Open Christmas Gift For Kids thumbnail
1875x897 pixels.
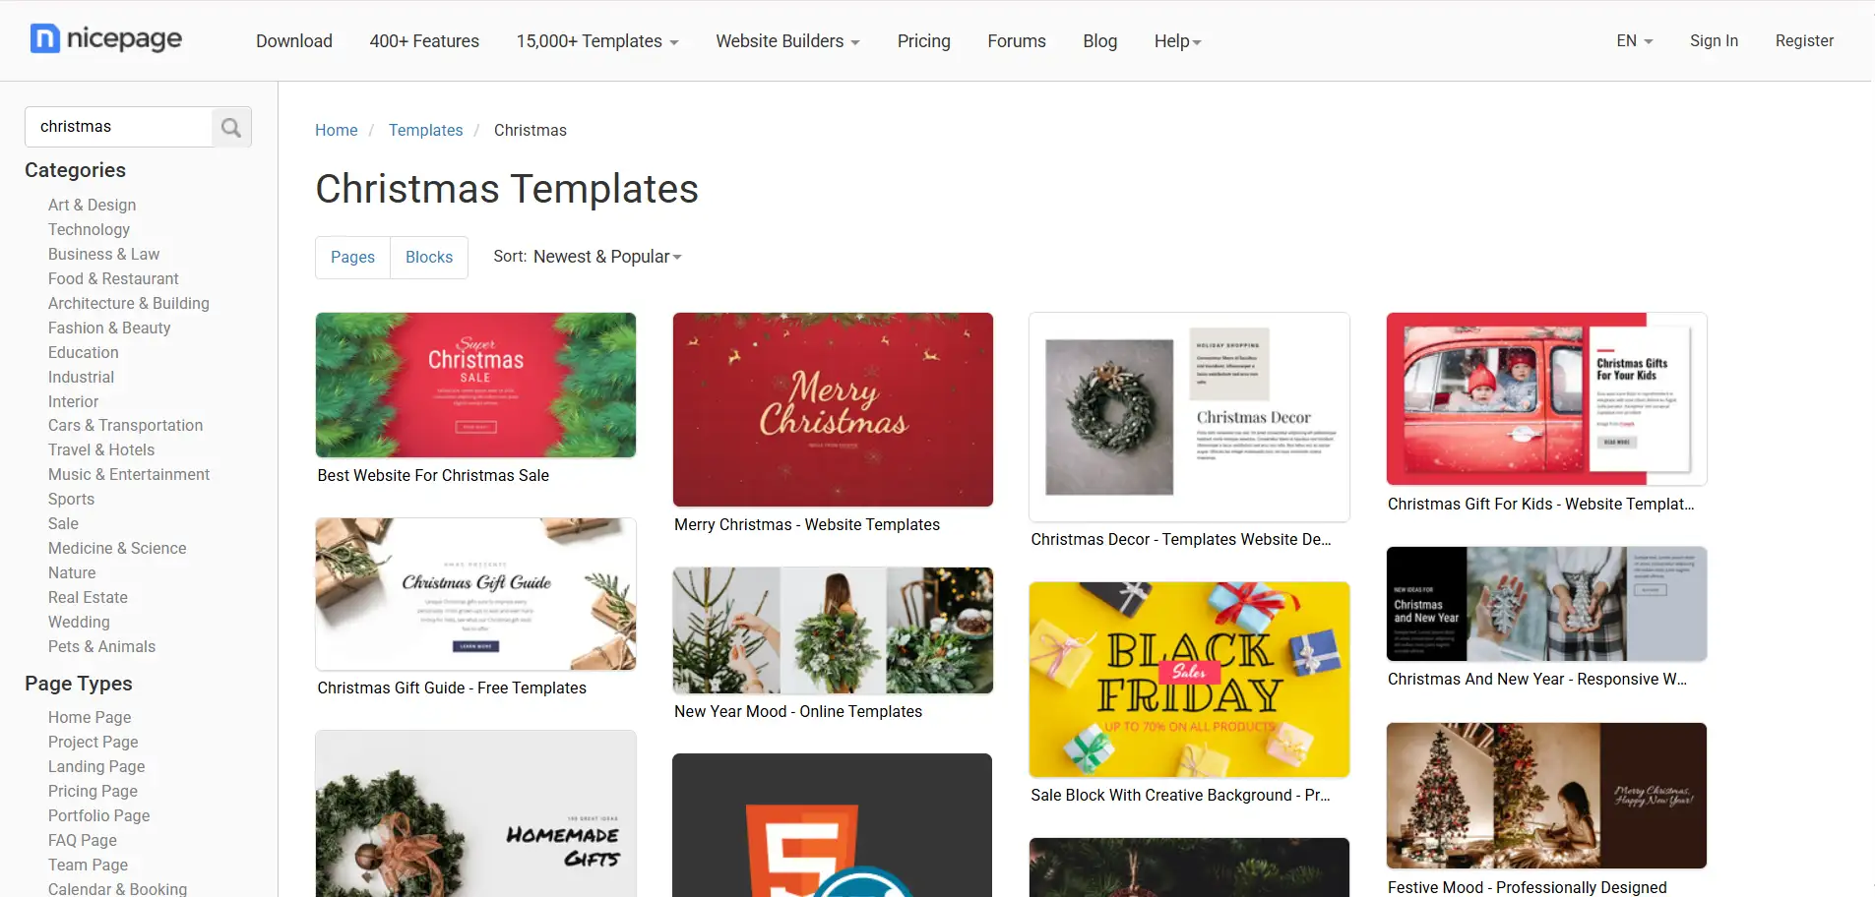pos(1546,398)
